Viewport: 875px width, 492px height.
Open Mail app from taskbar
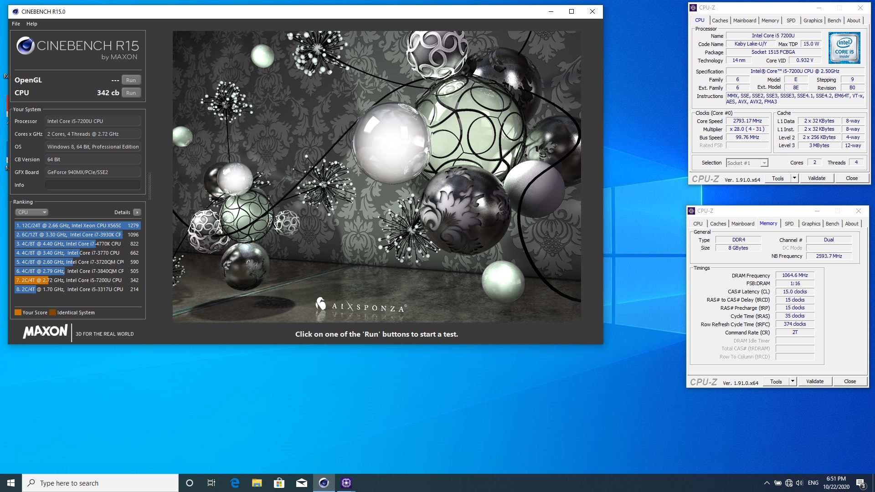301,483
